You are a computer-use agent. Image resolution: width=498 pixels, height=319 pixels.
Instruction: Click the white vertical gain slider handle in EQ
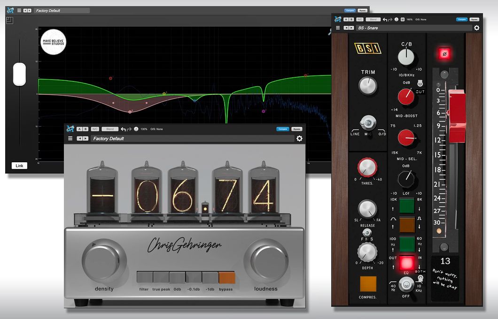coord(19,74)
